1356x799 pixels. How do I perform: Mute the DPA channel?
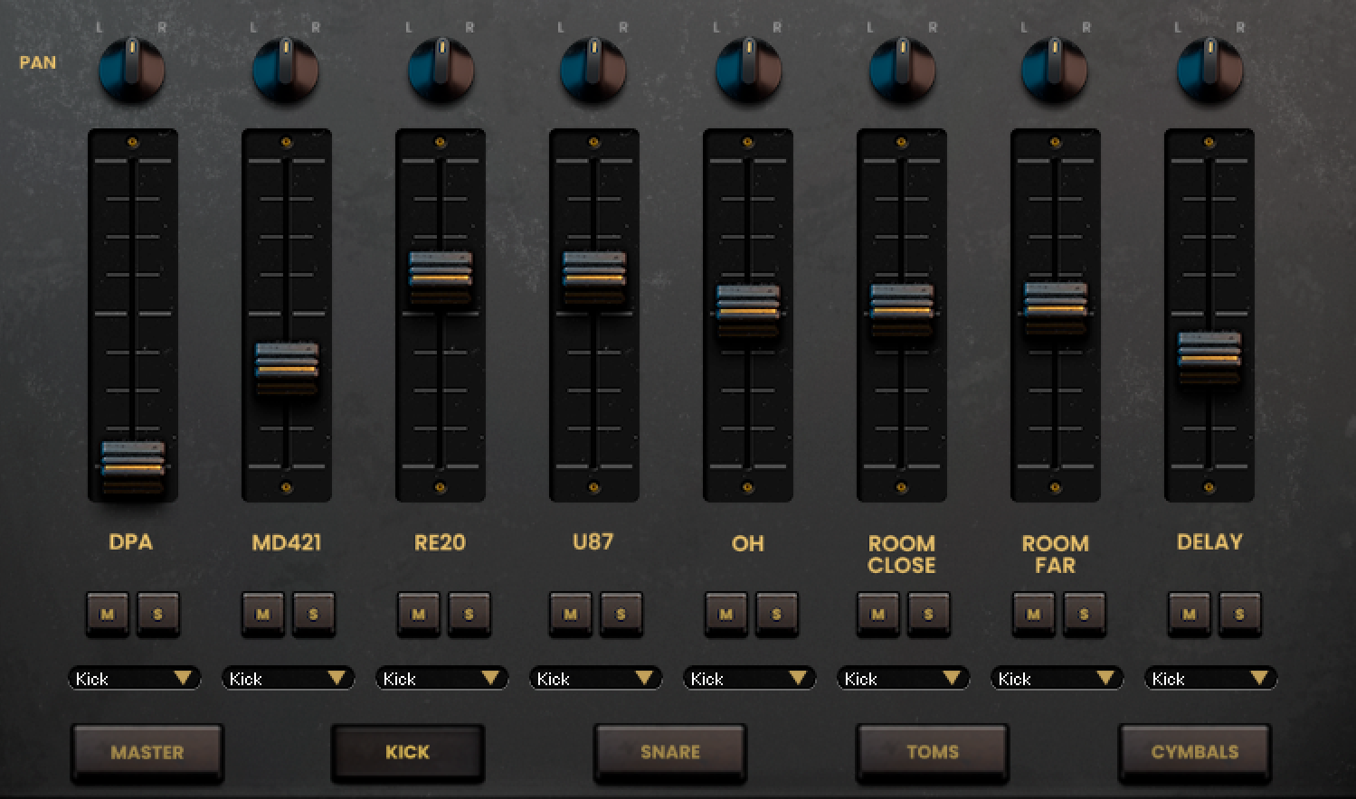pyautogui.click(x=108, y=614)
